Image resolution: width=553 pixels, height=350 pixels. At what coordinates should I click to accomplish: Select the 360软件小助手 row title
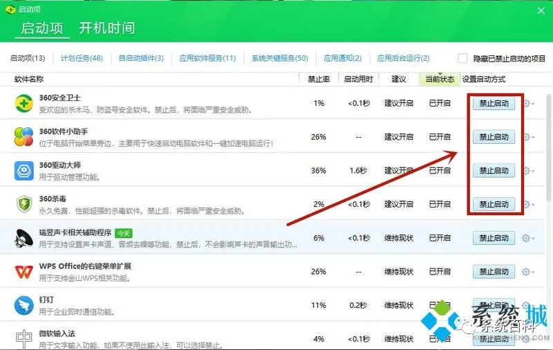64,131
